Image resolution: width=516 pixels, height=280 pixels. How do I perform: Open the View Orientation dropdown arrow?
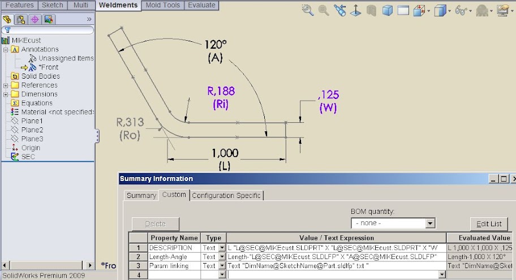point(428,11)
